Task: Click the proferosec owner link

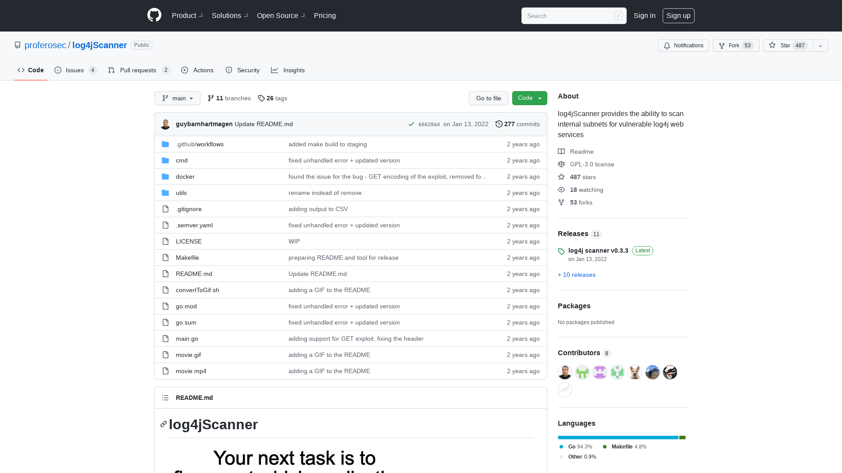Action: pos(45,45)
